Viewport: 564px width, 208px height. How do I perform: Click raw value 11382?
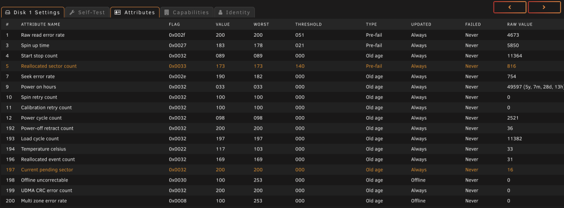[x=514, y=139]
